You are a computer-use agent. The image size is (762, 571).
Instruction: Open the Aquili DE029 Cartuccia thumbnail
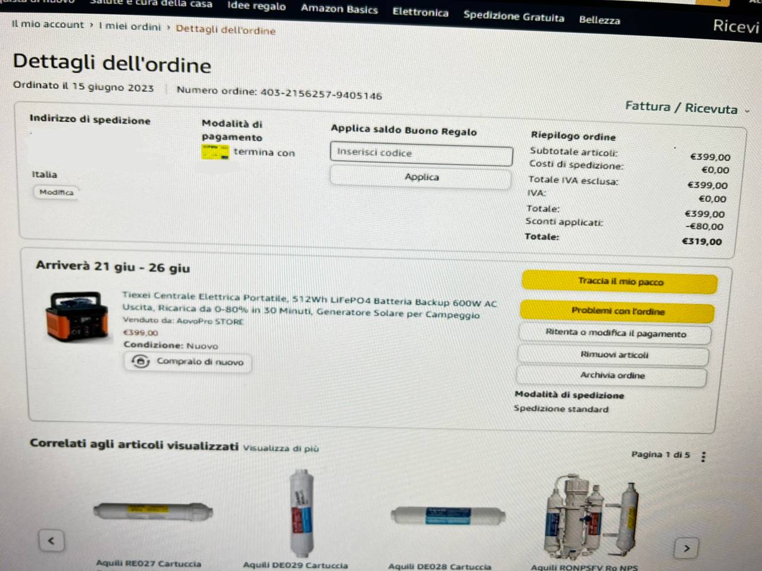pyautogui.click(x=301, y=513)
